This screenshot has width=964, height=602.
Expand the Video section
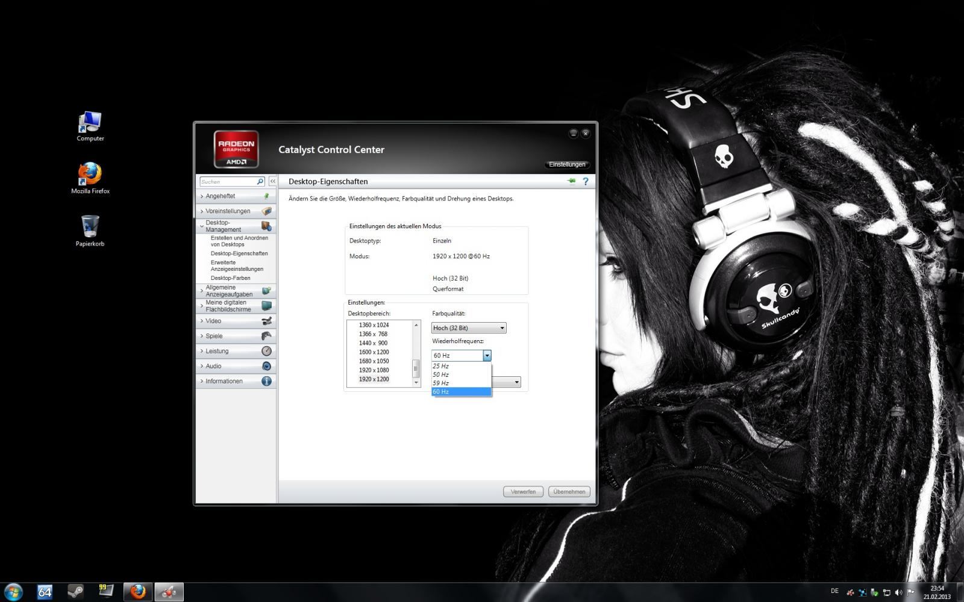[202, 321]
